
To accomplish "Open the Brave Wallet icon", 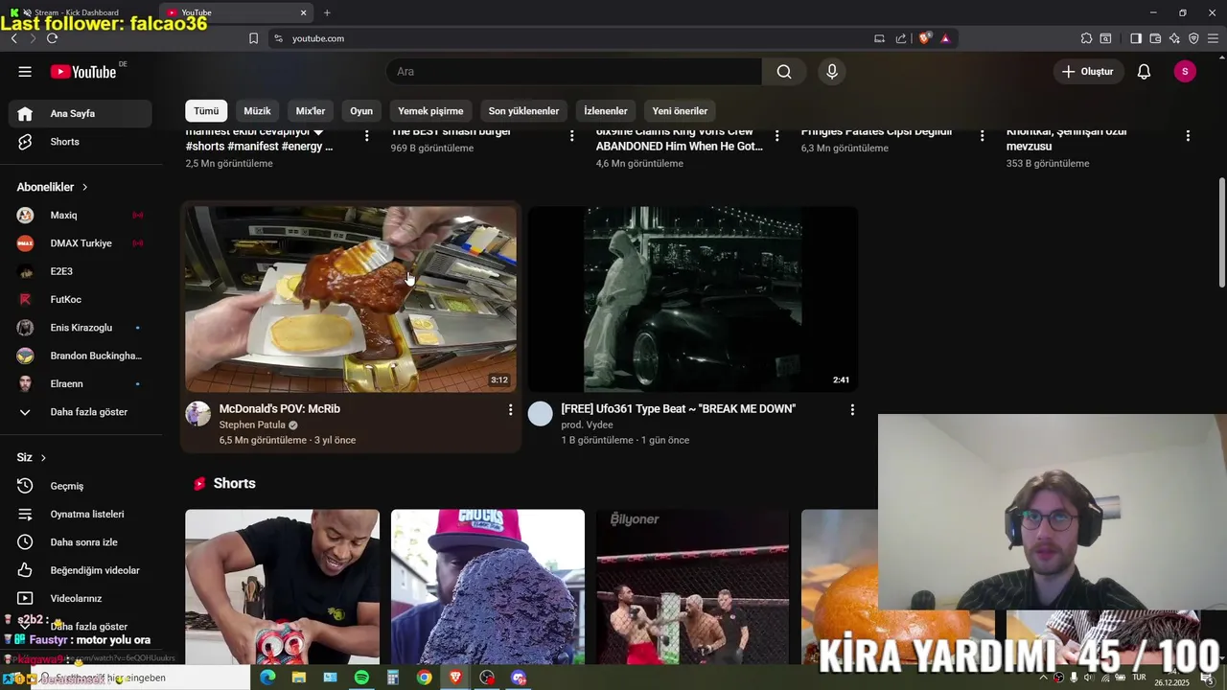I will [x=1155, y=38].
